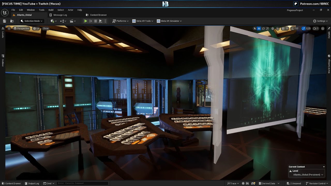Screen dimensions: 331x186
Task: Click the trace snapshot camera icon
Action: click(x=248, y=183)
